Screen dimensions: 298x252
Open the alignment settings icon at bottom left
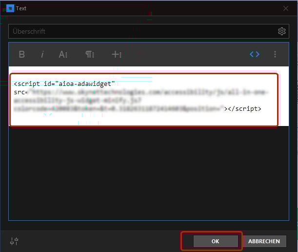(x=14, y=241)
